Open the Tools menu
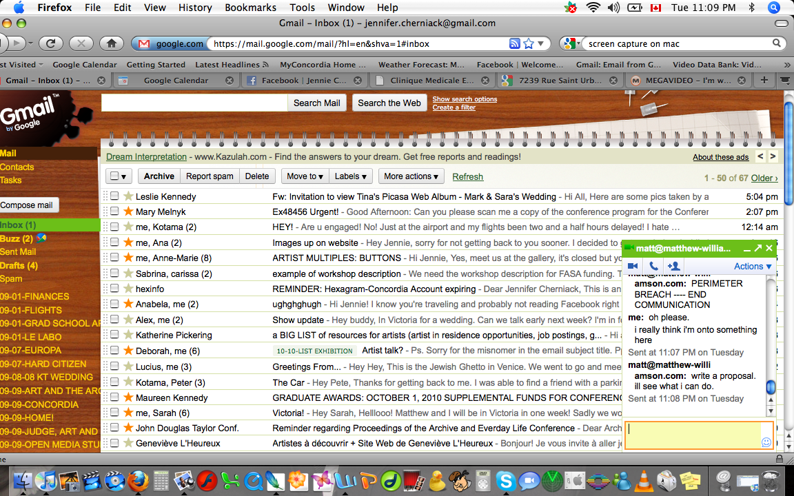The height and width of the screenshot is (496, 794). tap(303, 8)
